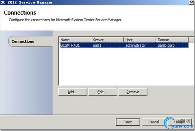Click the administrator user cell
This screenshot has height=131, width=195.
click(136, 45)
